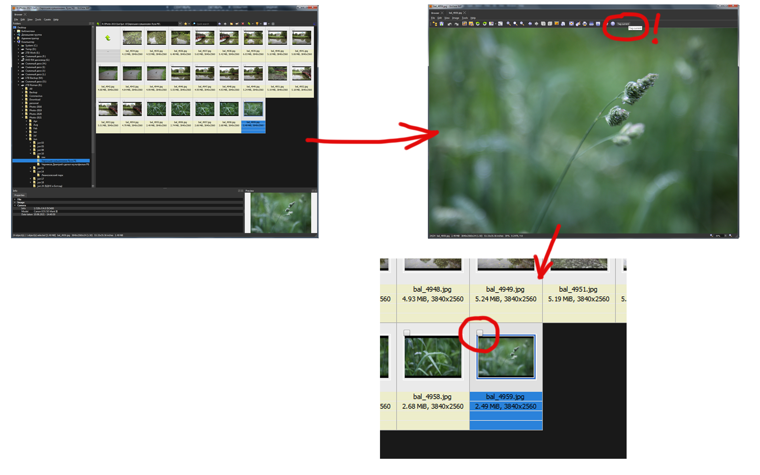Switch to bal_4959.jpg tab in viewer

tap(455, 13)
